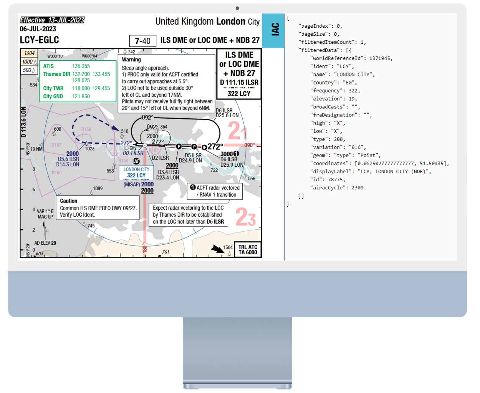This screenshot has height=393, width=480.
Task: Click the TRL ATC TA 6000 box
Action: tap(248, 250)
